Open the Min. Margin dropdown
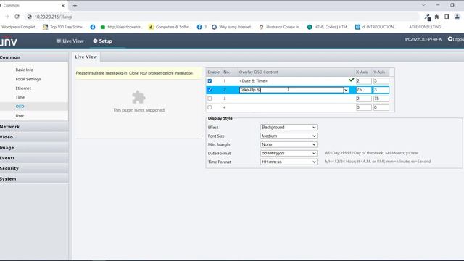 289,144
